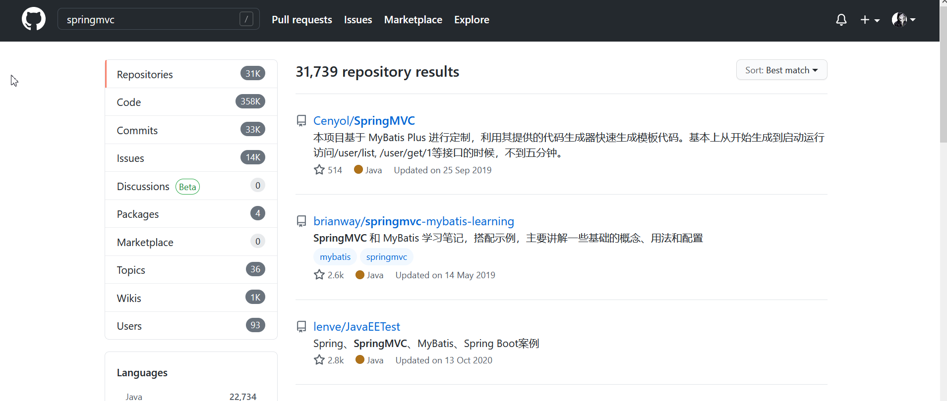Image resolution: width=947 pixels, height=401 pixels.
Task: Open the Explore page
Action: point(472,20)
